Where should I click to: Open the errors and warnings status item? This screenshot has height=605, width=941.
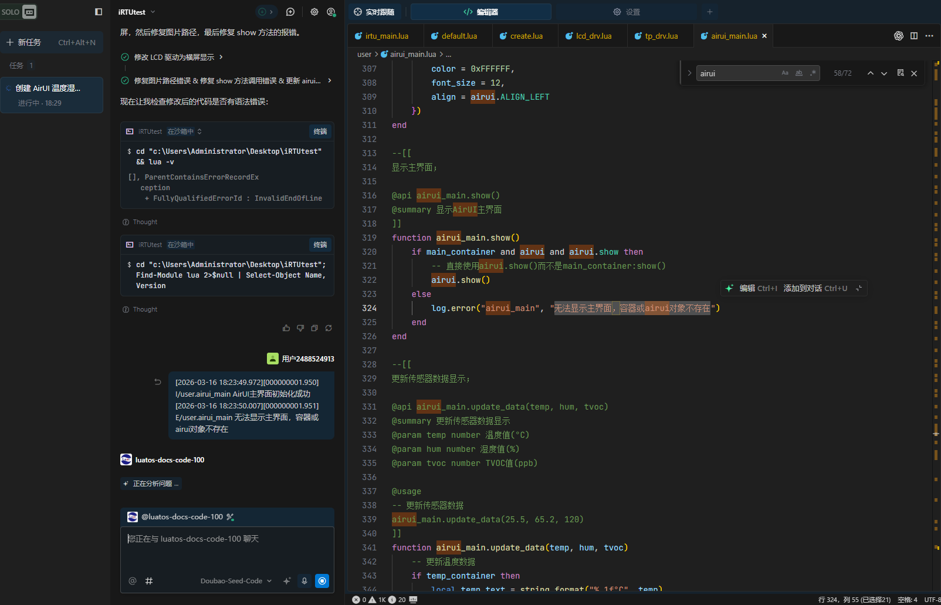pos(379,600)
